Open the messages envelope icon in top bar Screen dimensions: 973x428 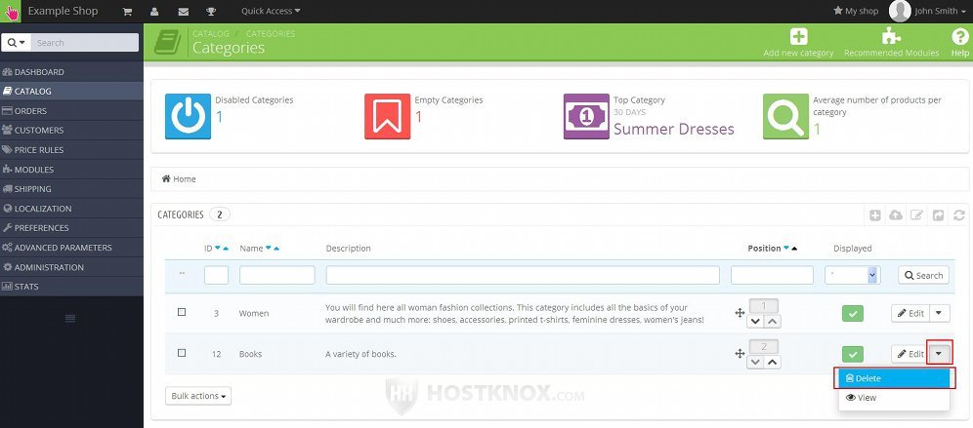tap(183, 11)
